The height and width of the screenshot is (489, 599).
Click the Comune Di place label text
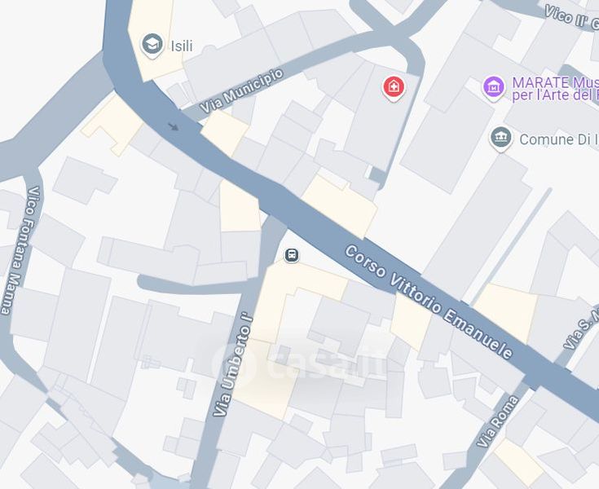tap(559, 139)
